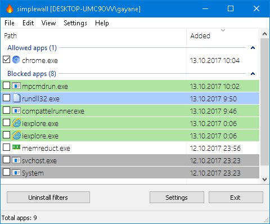Click the Total apps: 9 status text
270x224 pixels.
tap(19, 218)
